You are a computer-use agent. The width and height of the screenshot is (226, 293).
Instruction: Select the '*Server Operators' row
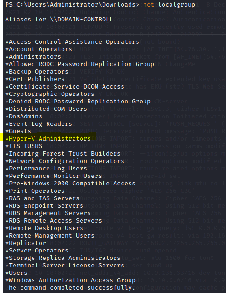(x=37, y=251)
